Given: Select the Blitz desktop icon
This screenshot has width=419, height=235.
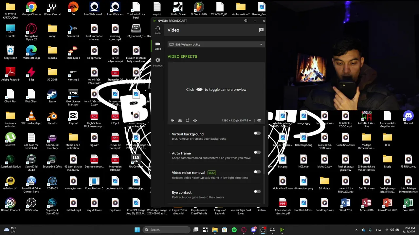Looking at the screenshot, I should [31, 74].
